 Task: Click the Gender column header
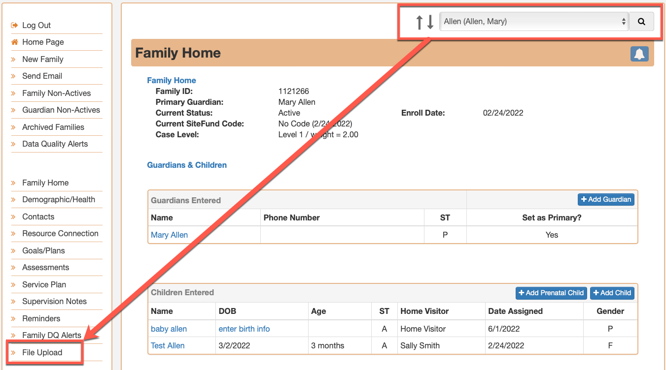[610, 311]
